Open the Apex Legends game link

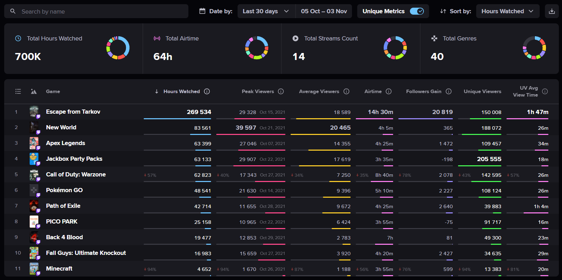tap(66, 143)
